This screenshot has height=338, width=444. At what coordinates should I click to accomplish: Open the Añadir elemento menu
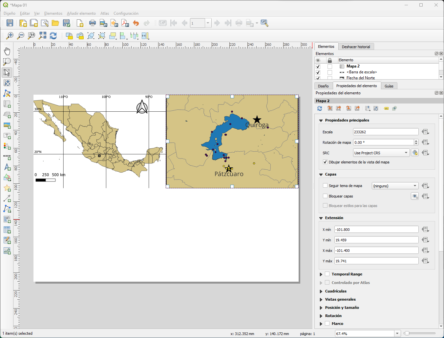[81, 13]
